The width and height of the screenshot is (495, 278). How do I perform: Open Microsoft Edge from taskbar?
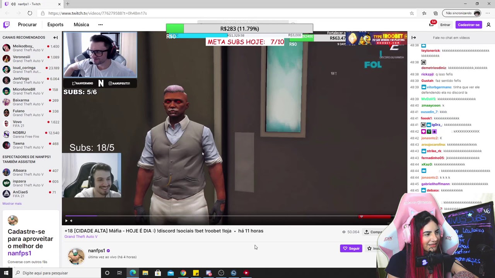[133, 273]
